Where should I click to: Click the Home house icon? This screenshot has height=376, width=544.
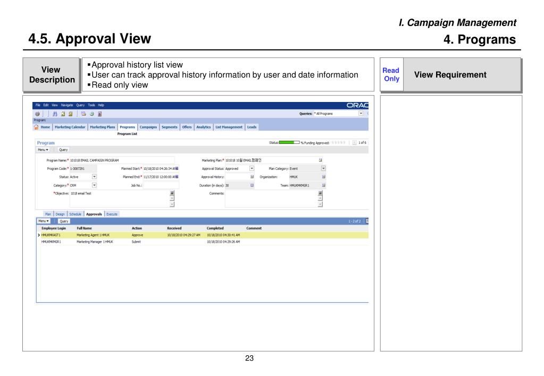coord(36,127)
